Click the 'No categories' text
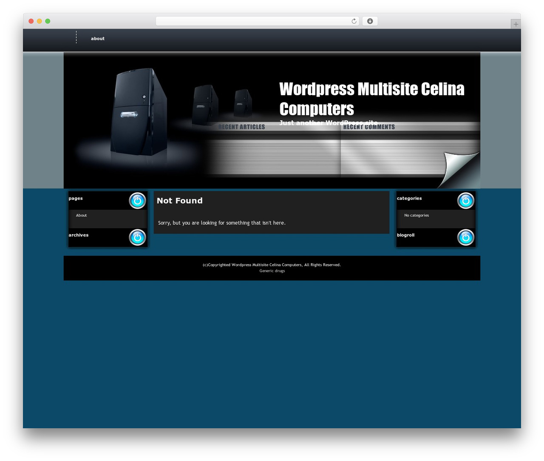This screenshot has width=544, height=461. pyautogui.click(x=416, y=215)
